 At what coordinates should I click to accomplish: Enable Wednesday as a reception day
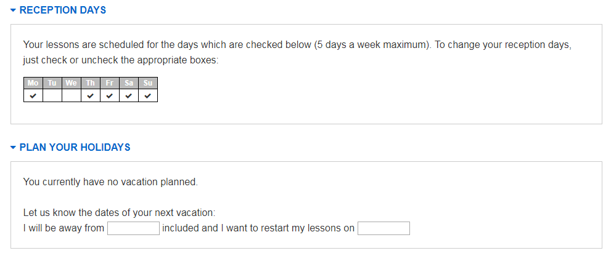click(x=72, y=95)
